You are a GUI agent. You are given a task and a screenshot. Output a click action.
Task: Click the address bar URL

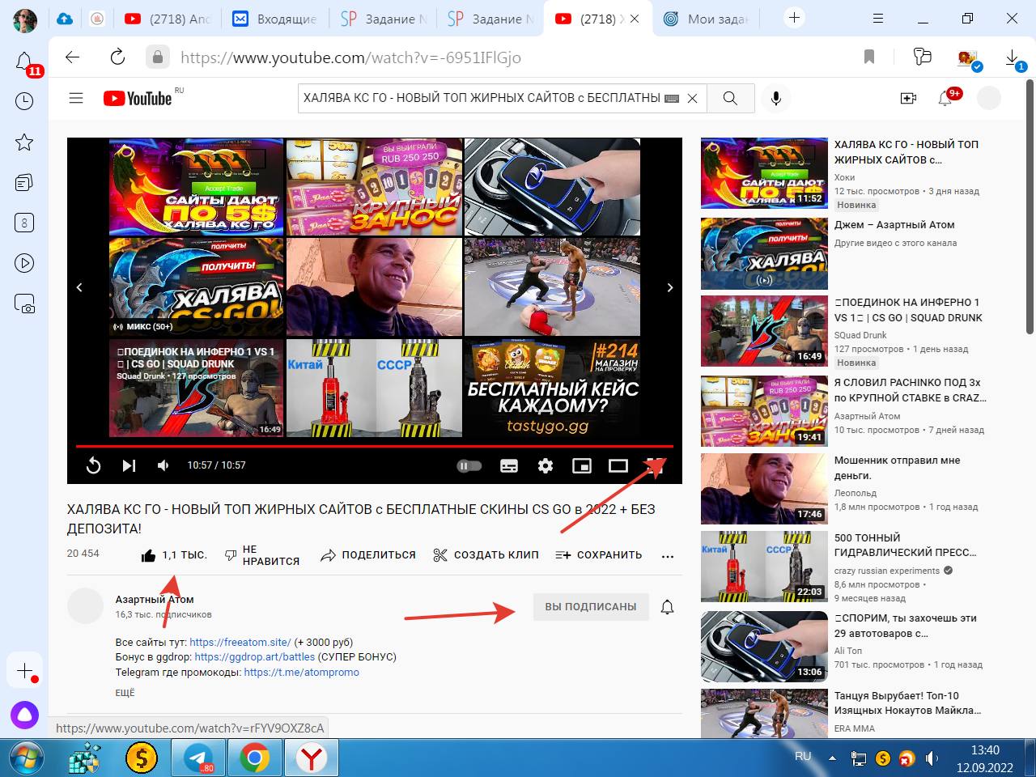351,57
